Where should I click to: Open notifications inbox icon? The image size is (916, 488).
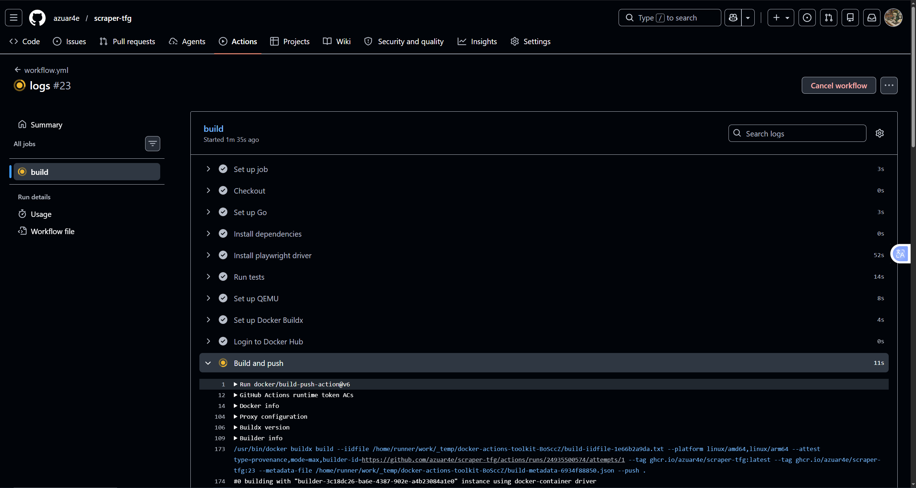click(x=872, y=18)
